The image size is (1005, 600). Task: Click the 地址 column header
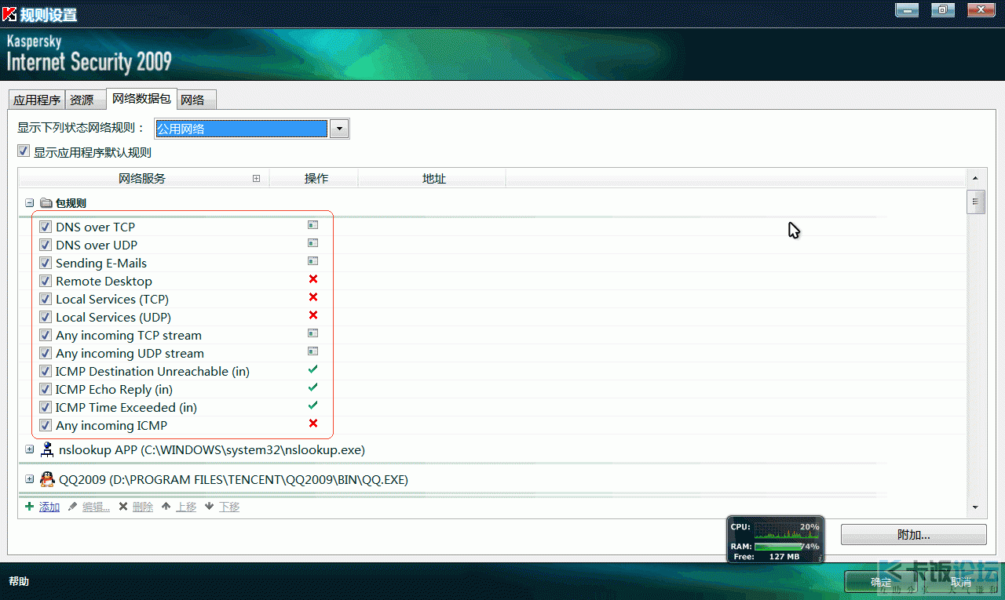[433, 179]
